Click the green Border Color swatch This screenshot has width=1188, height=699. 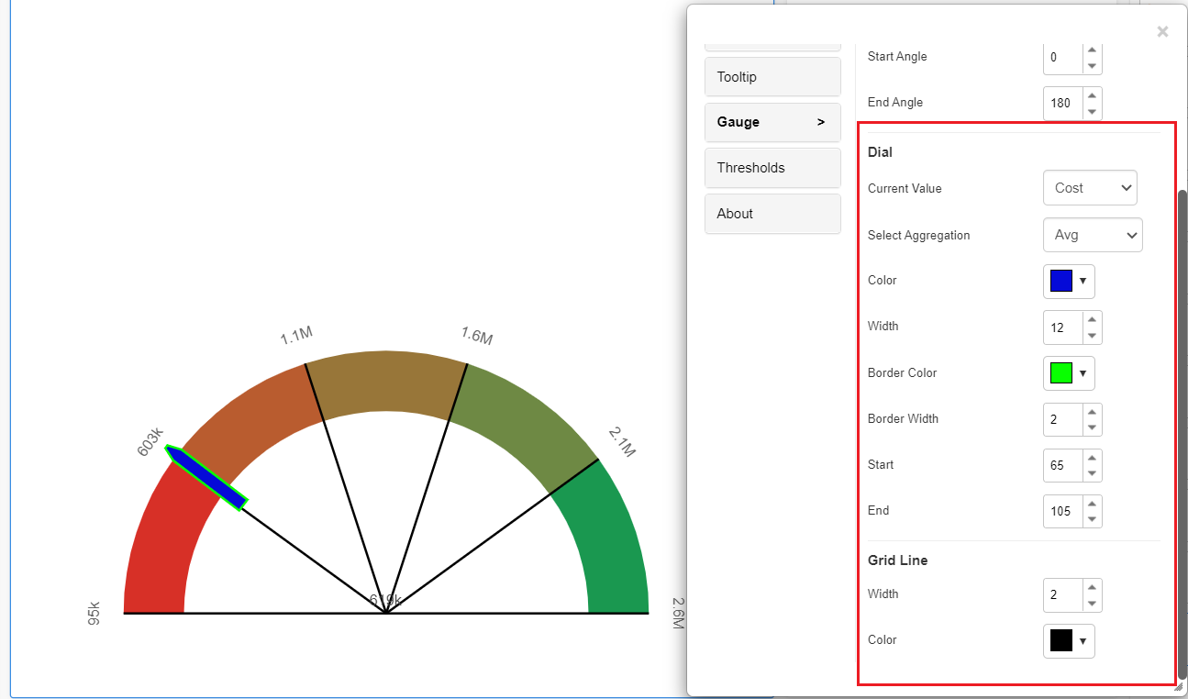pyautogui.click(x=1061, y=373)
